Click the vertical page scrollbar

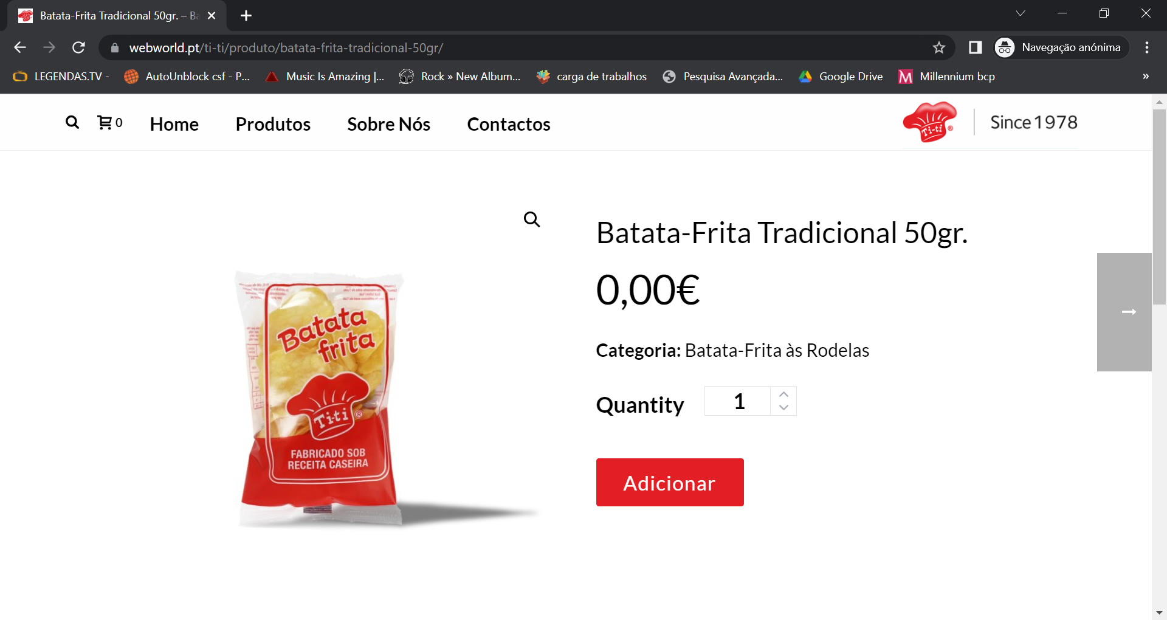[1159, 207]
